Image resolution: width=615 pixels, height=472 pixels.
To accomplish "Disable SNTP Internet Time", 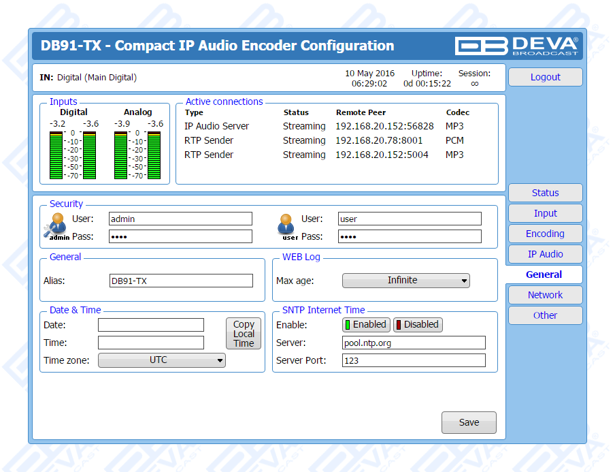I will 418,325.
